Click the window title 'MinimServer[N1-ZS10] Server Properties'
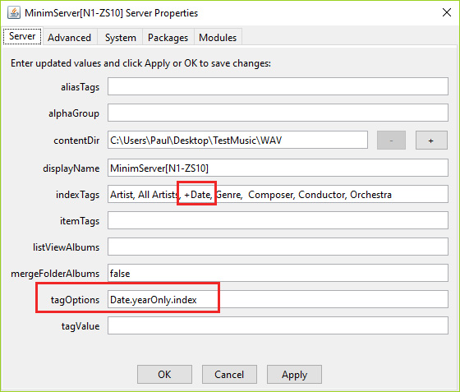Image resolution: width=460 pixels, height=392 pixels. pyautogui.click(x=111, y=13)
